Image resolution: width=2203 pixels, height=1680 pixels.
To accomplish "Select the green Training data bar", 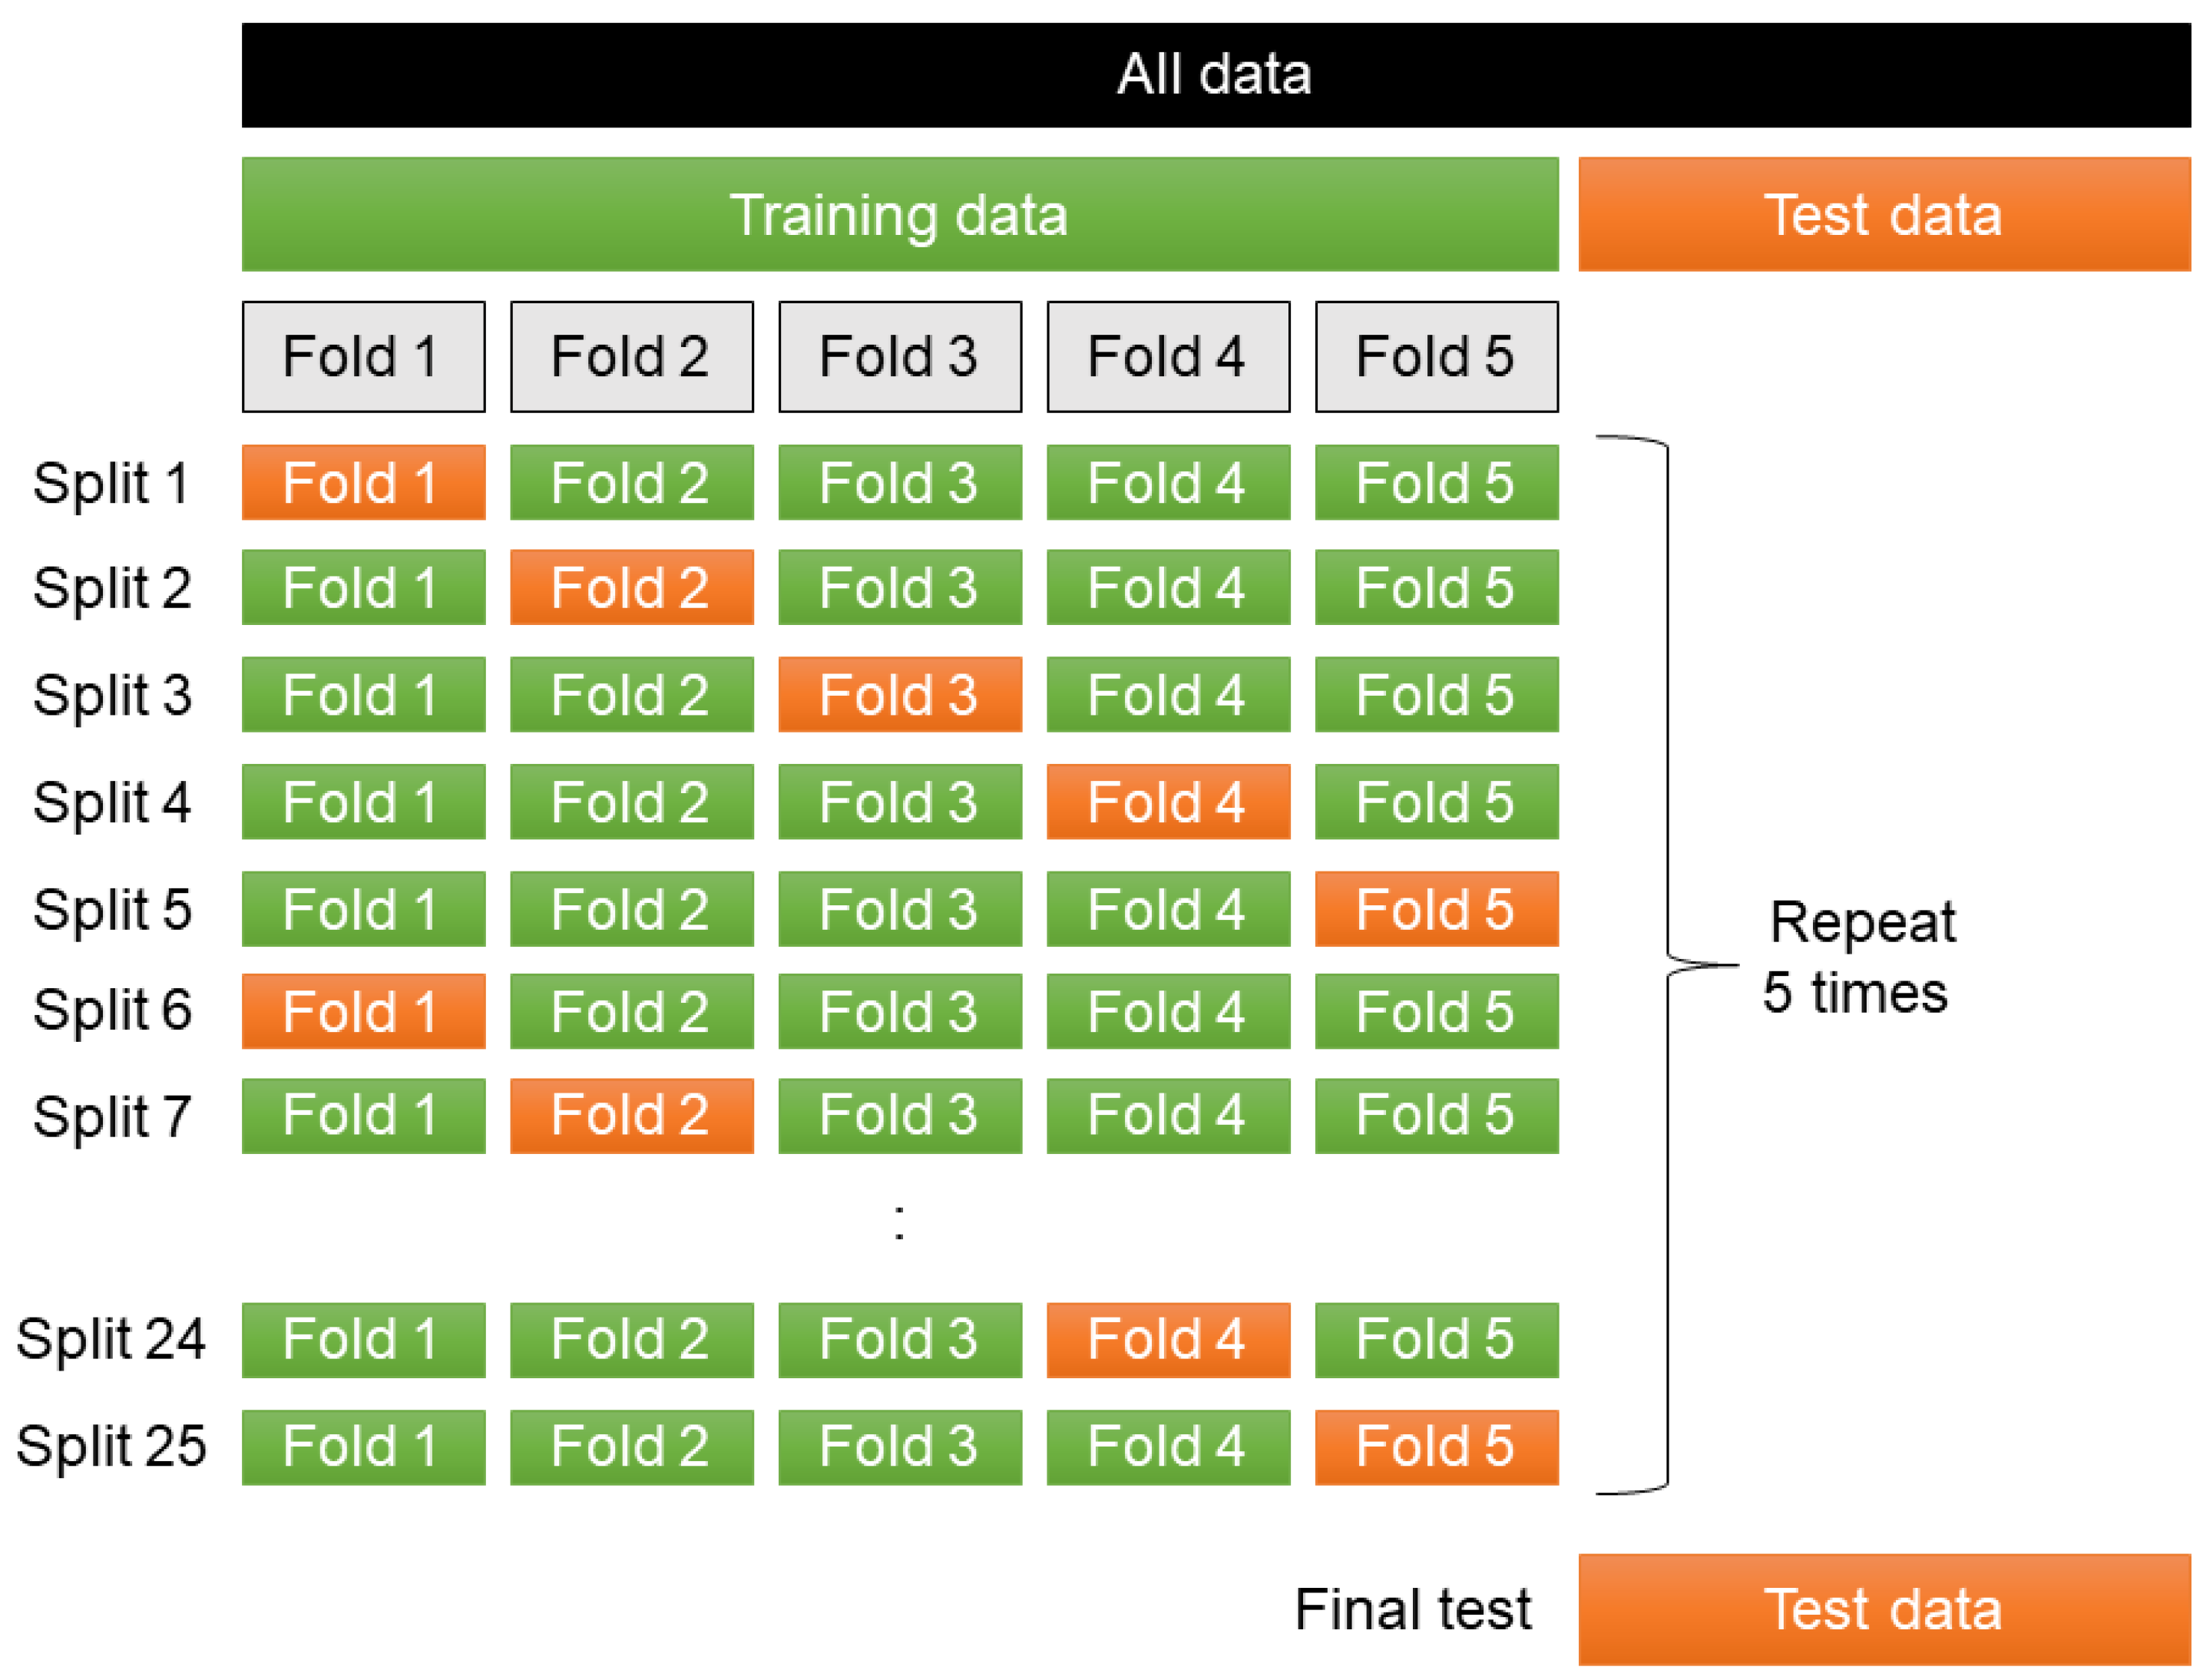I will [x=899, y=214].
